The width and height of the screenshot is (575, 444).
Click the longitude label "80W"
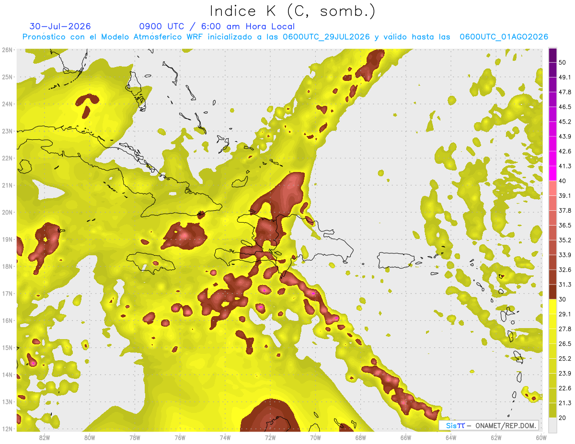tap(89, 438)
